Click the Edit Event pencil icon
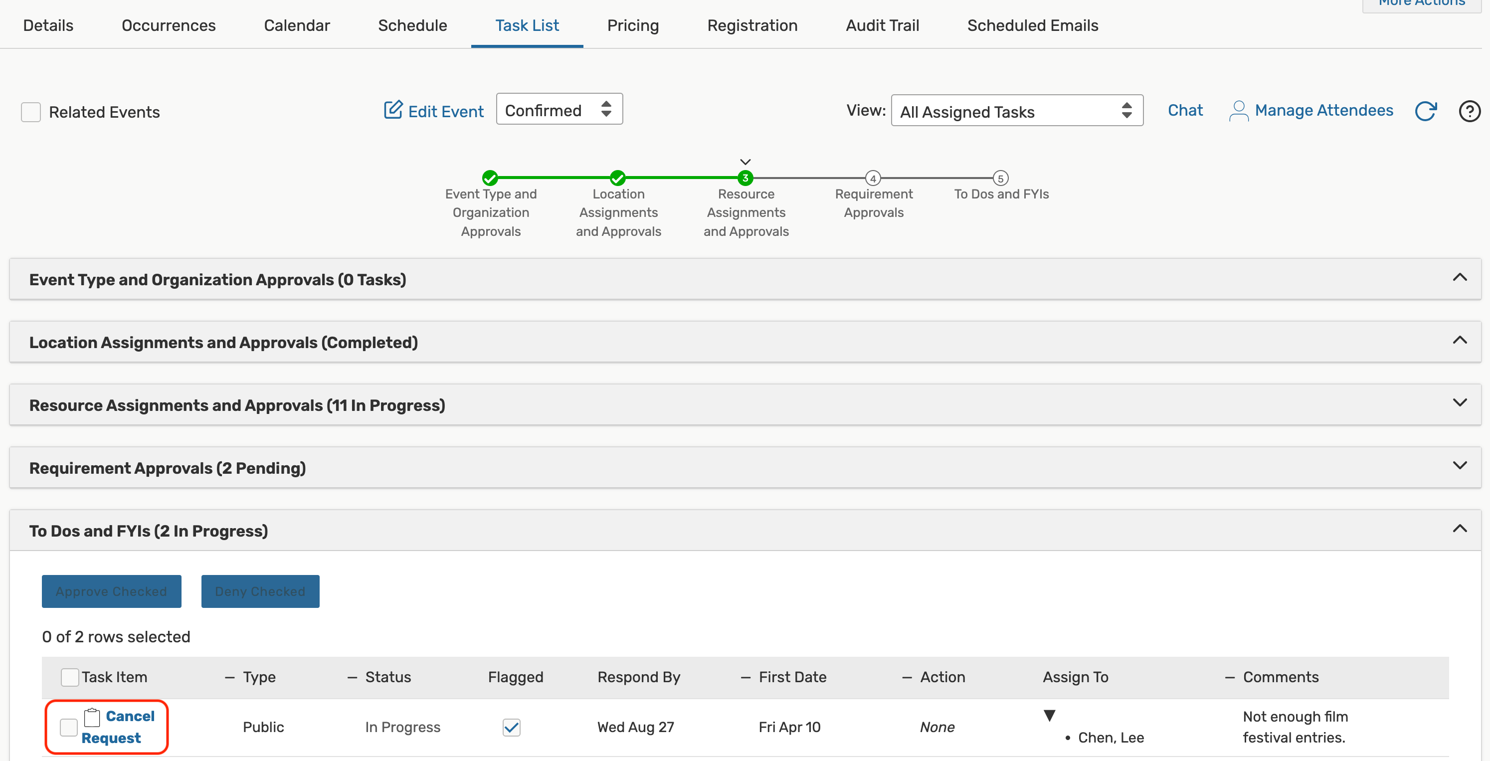This screenshot has height=761, width=1490. pyautogui.click(x=393, y=110)
